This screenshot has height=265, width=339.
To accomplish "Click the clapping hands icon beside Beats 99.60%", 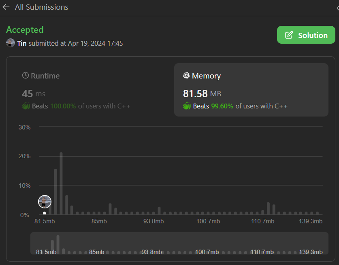I will (187, 106).
